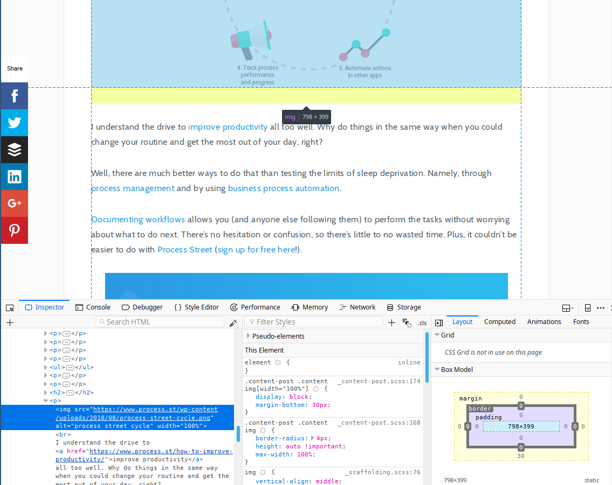The height and width of the screenshot is (485, 612).
Task: Select the br node in markup
Action: click(x=63, y=434)
